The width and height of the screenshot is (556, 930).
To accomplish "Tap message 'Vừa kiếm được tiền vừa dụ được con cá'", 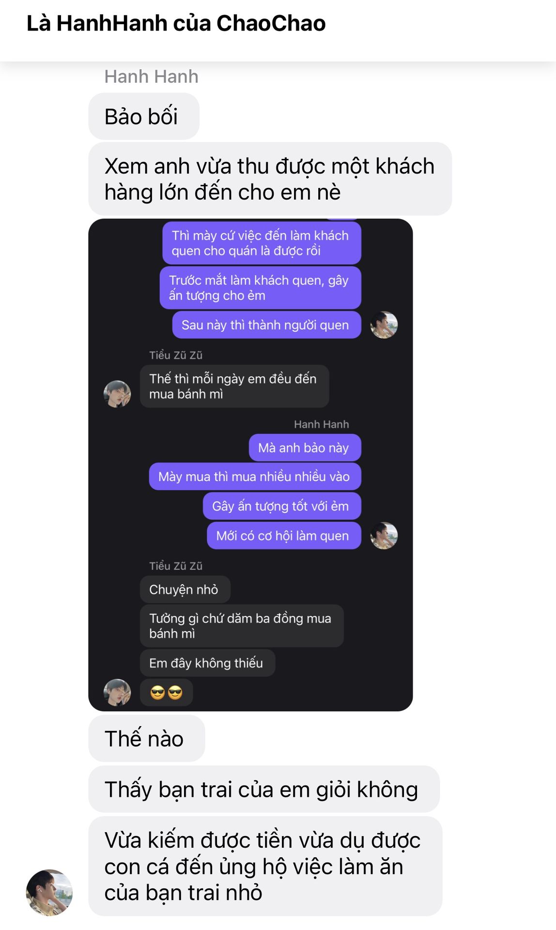I will (265, 866).
